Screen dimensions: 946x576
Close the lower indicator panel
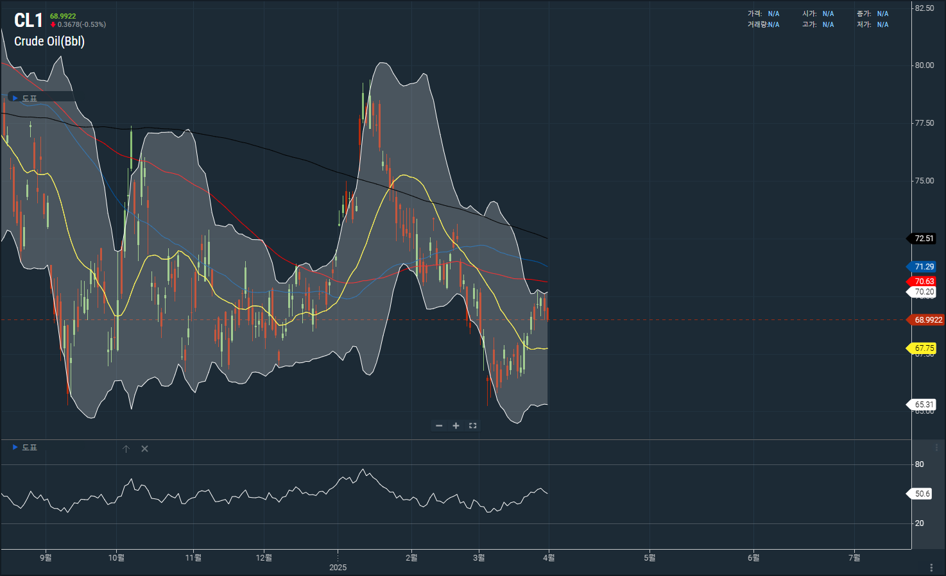pyautogui.click(x=144, y=449)
